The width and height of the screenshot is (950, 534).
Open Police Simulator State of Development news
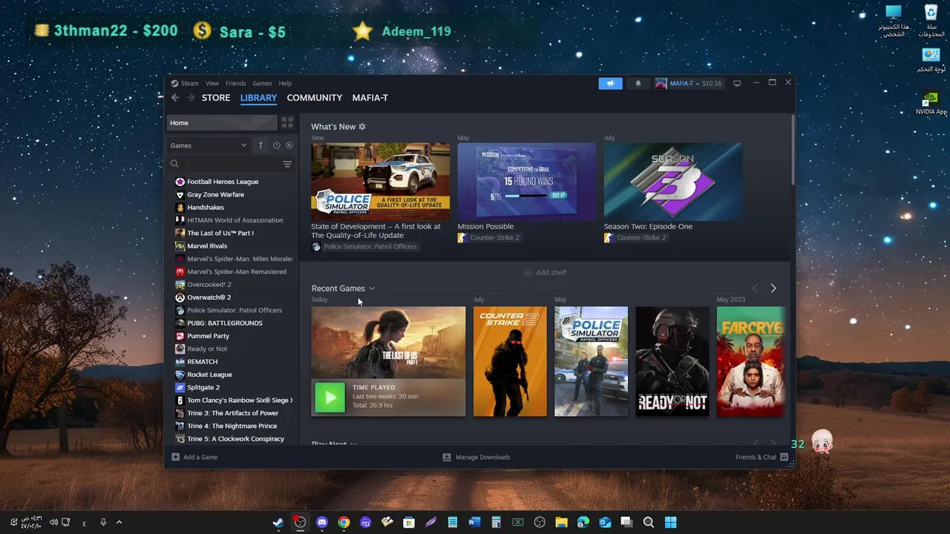click(x=380, y=182)
